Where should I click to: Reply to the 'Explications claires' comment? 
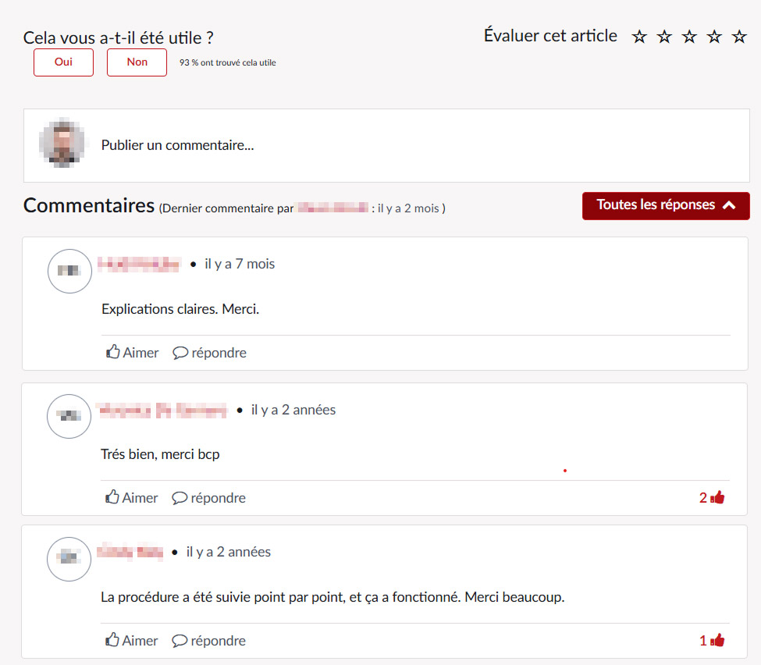pos(209,352)
